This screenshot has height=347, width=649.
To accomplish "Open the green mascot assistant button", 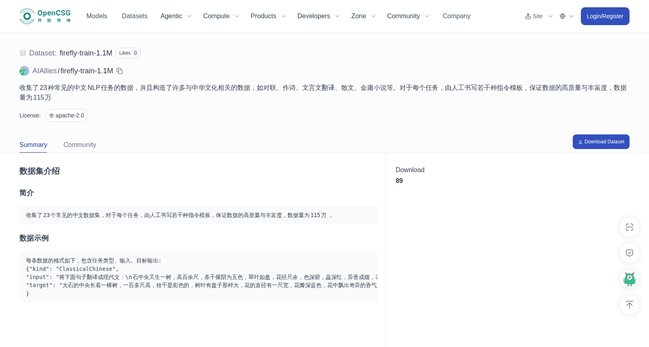I will click(x=630, y=279).
